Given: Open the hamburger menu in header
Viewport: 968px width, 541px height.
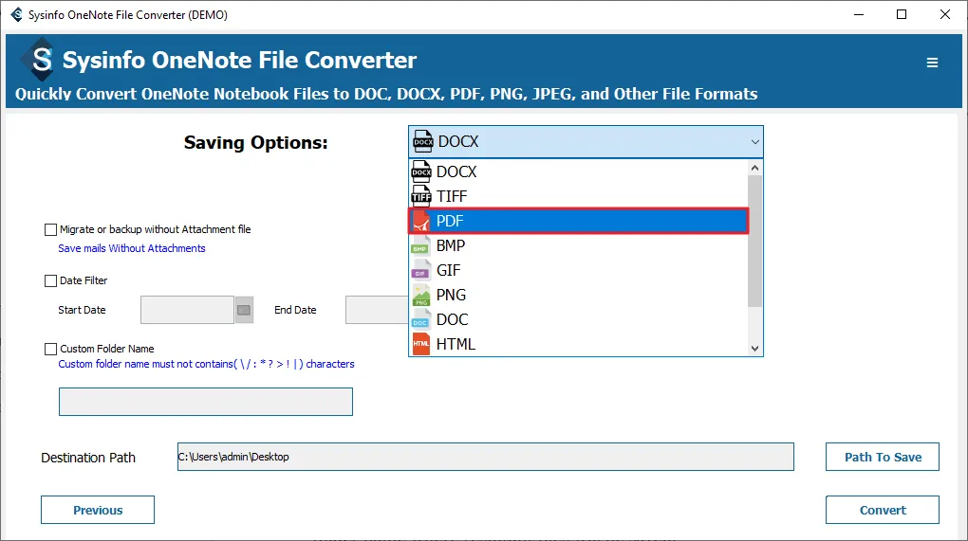Looking at the screenshot, I should pyautogui.click(x=932, y=63).
